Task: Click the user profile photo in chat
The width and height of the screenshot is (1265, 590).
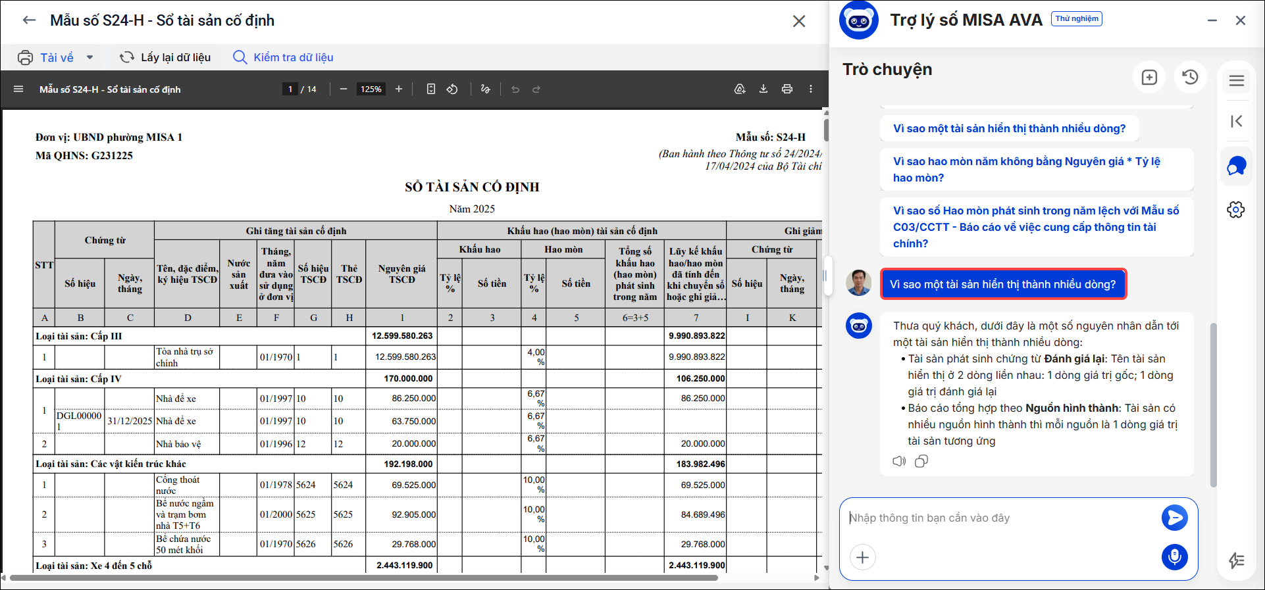Action: pyautogui.click(x=859, y=283)
